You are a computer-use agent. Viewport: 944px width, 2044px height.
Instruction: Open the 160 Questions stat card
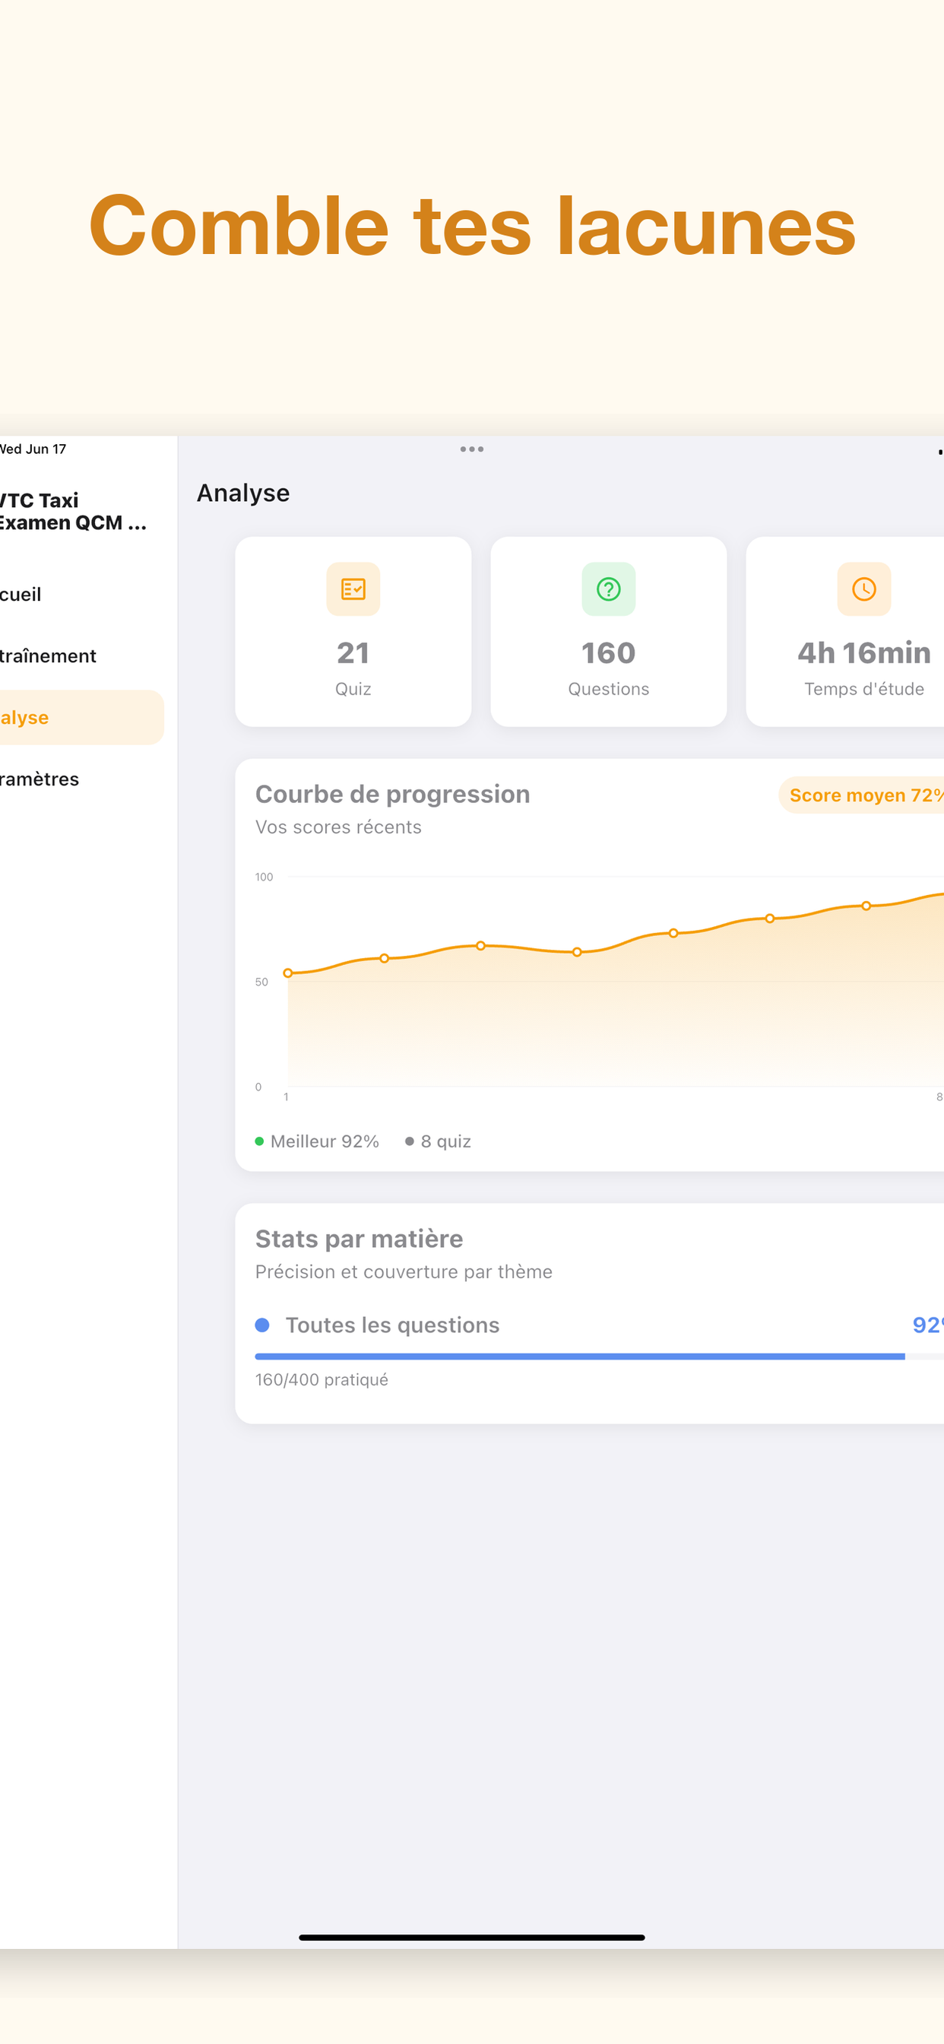tap(609, 632)
